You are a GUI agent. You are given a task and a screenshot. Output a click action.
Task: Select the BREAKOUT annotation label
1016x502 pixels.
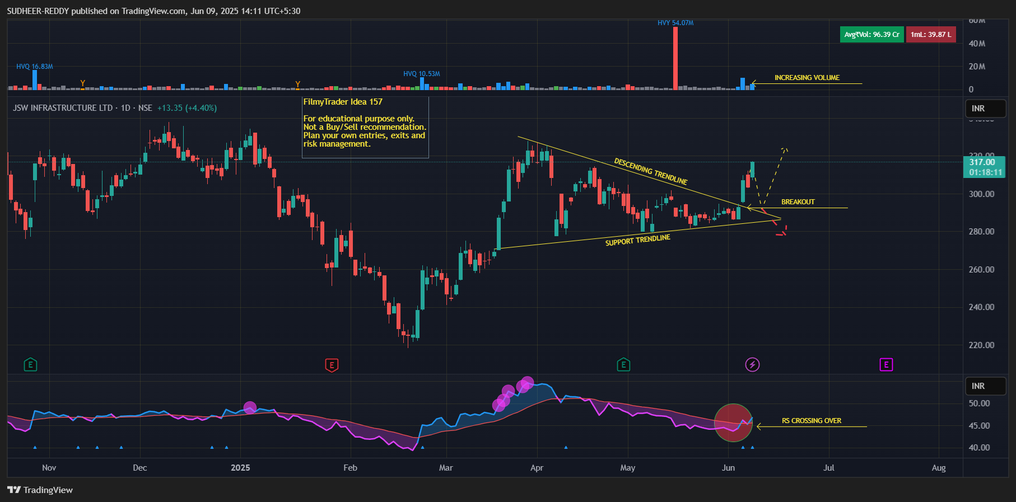[798, 202]
